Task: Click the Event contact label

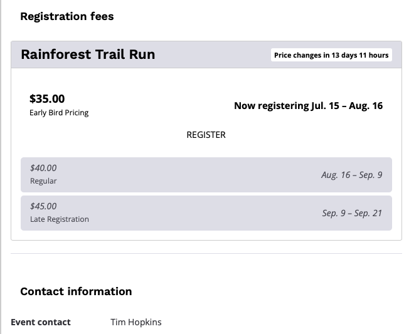Action: point(41,322)
